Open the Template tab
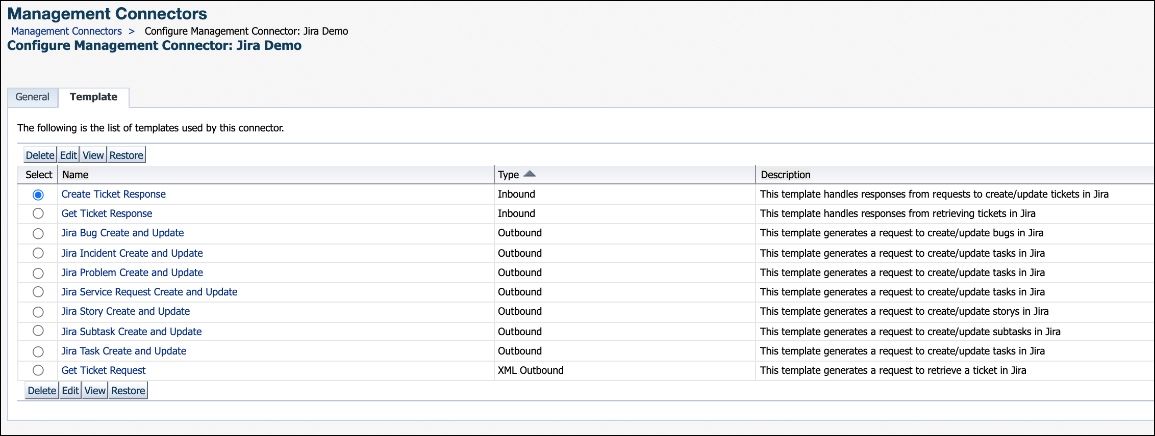1155x436 pixels. [x=93, y=97]
